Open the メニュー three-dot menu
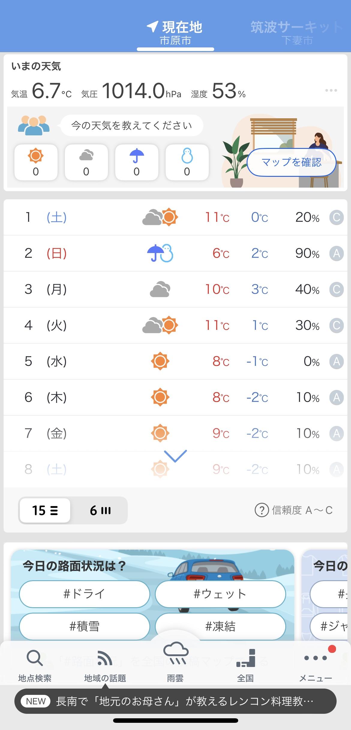 tap(316, 664)
